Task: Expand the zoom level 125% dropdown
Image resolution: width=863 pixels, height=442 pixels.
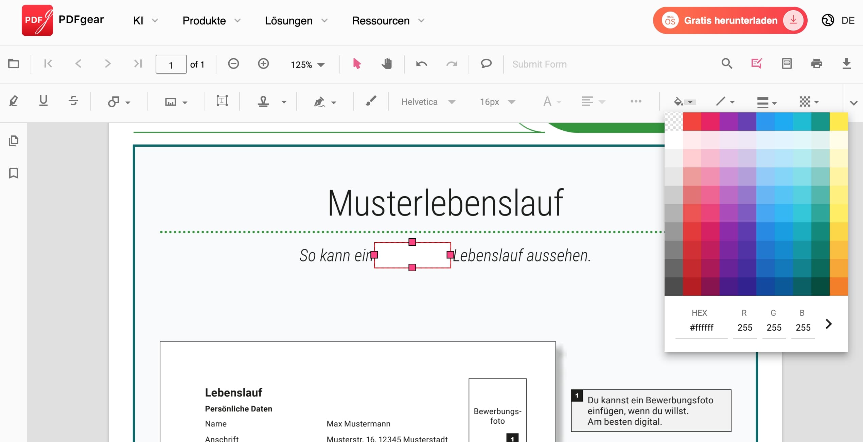Action: click(x=307, y=64)
